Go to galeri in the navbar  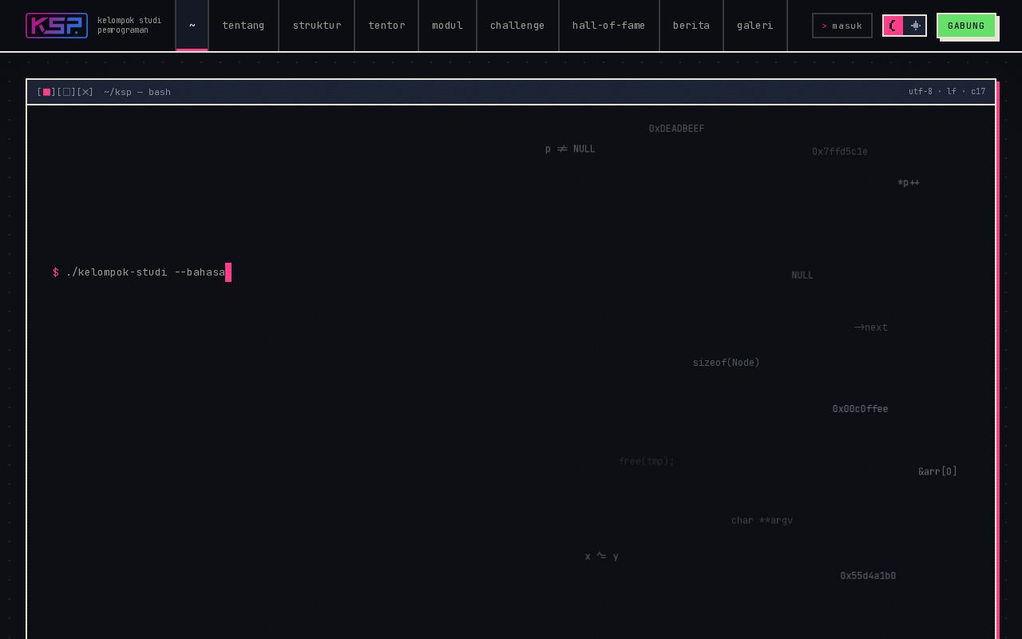click(x=755, y=26)
